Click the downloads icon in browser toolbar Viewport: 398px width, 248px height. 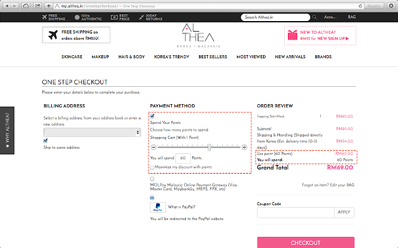pos(391,6)
